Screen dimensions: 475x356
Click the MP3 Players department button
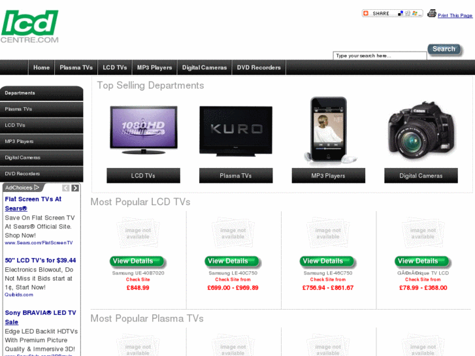tap(329, 176)
